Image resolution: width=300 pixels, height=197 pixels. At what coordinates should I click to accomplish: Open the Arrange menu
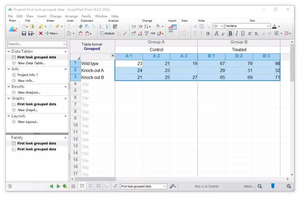(x=72, y=16)
